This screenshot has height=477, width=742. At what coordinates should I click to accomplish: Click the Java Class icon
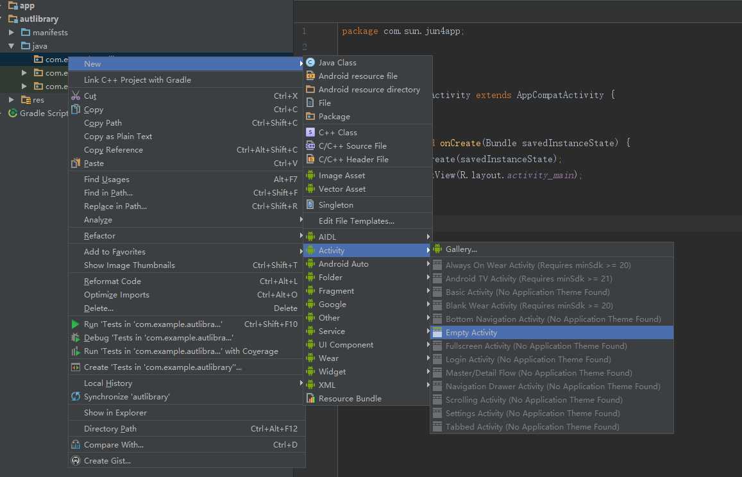[x=310, y=62]
